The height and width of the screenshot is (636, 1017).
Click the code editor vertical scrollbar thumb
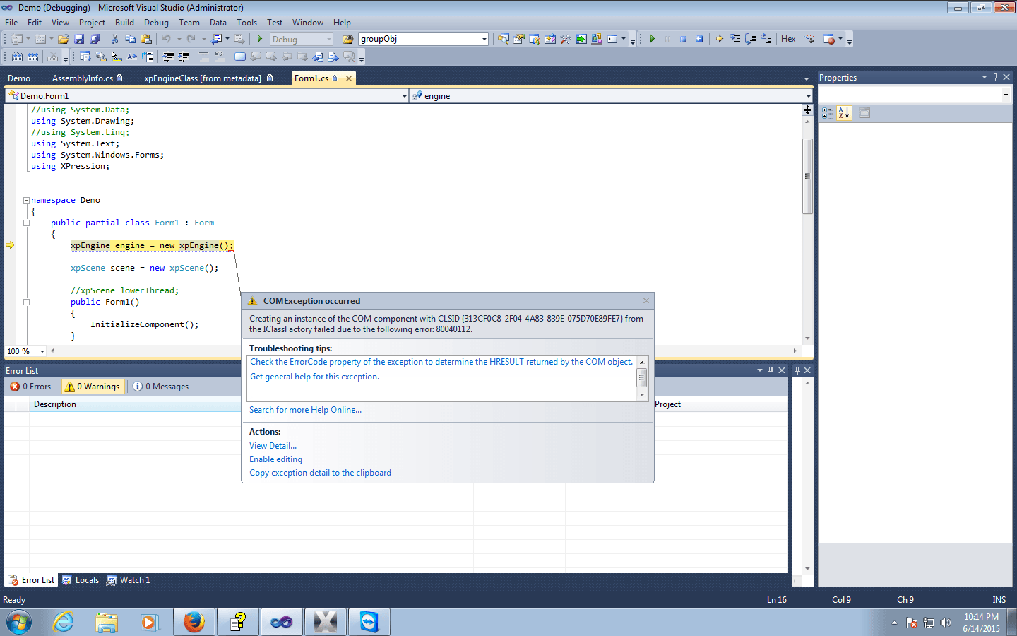coord(807,176)
